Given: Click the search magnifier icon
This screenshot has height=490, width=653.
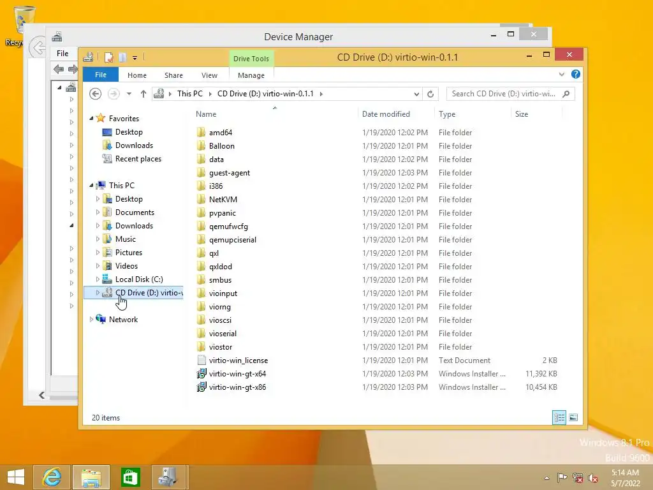Looking at the screenshot, I should pos(566,94).
